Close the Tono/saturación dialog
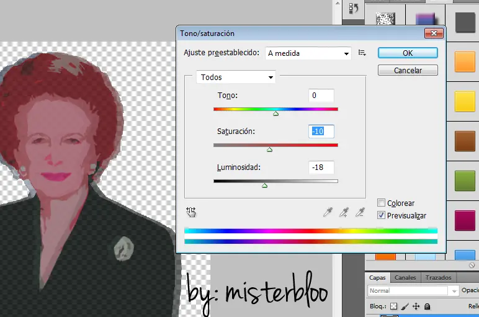This screenshot has width=479, height=317. 434,33
